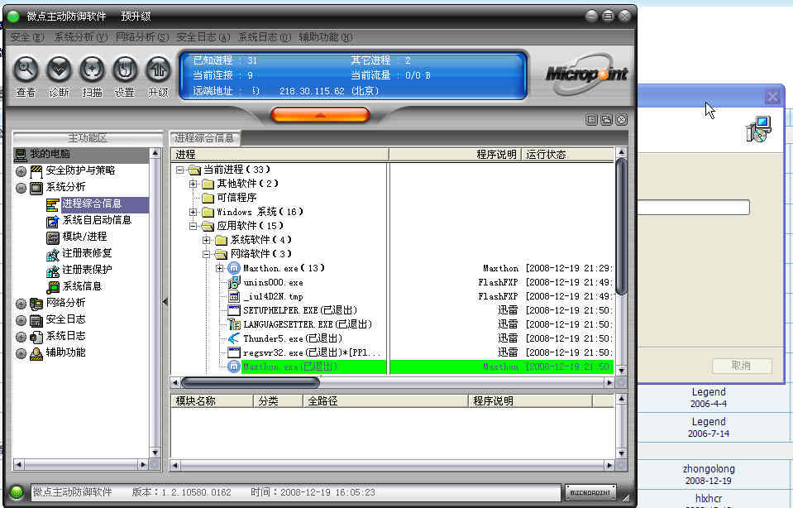The height and width of the screenshot is (508, 793).
Task: Click the 安全防护与策略 shield icon
Action: (x=36, y=171)
